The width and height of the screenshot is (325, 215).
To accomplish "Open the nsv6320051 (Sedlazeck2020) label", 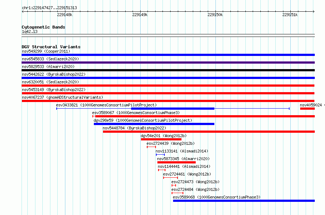I will click(x=50, y=82).
